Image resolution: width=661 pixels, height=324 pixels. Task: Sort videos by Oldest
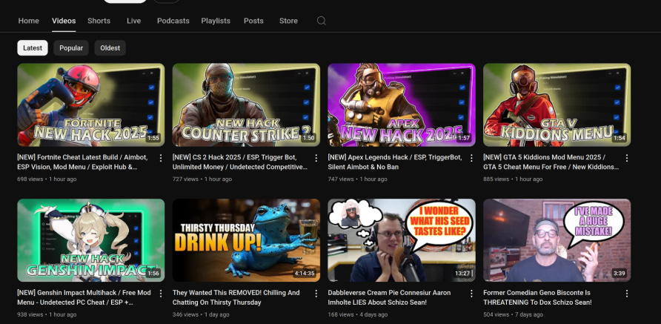click(110, 48)
